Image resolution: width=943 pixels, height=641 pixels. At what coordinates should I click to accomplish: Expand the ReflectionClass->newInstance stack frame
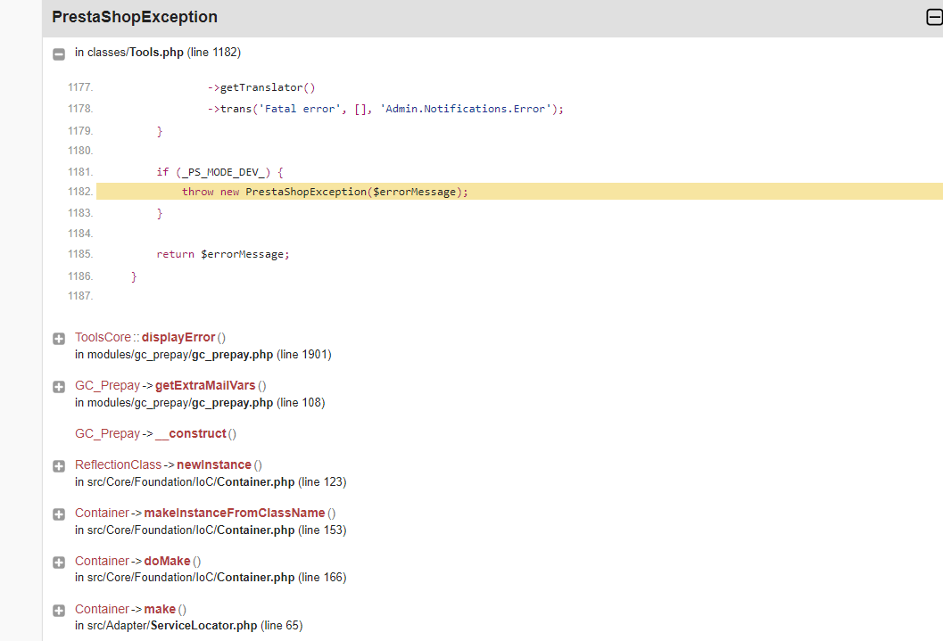coord(58,466)
